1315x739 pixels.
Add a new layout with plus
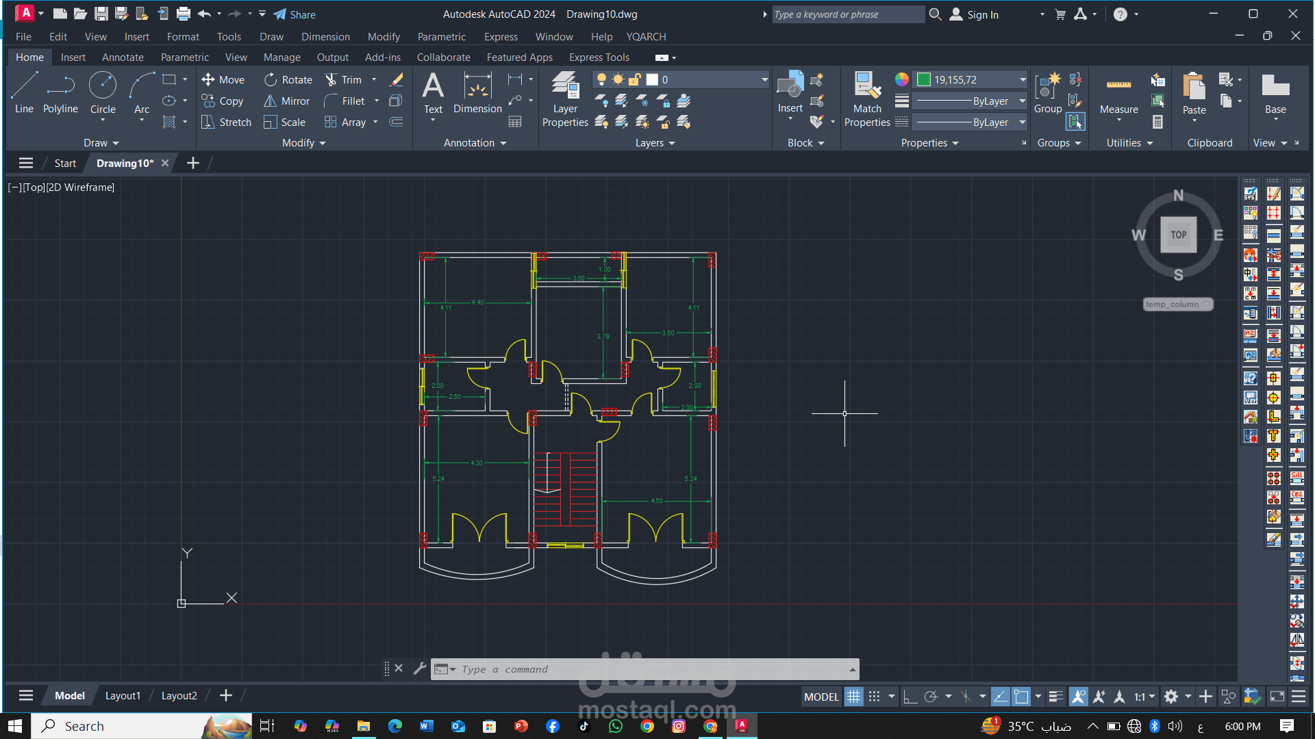coord(226,696)
